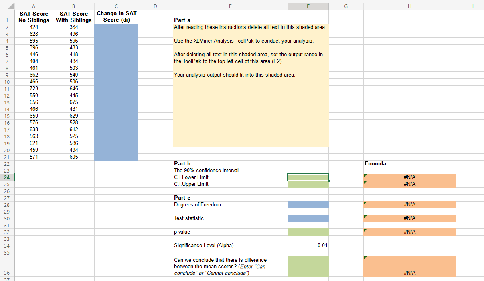Select row 24 header
Screen dimensions: 484x281
tap(7, 177)
